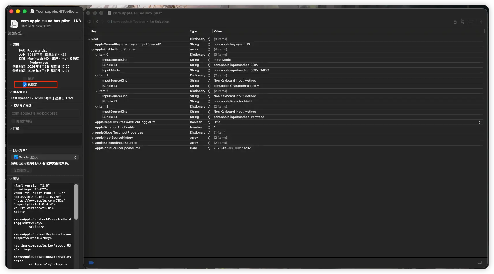Collapse the 更多信息 section
This screenshot has width=494, height=274.
pyautogui.click(x=11, y=92)
